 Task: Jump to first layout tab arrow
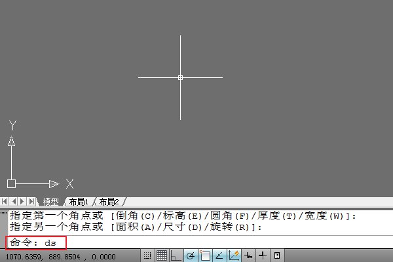[x=5, y=201]
